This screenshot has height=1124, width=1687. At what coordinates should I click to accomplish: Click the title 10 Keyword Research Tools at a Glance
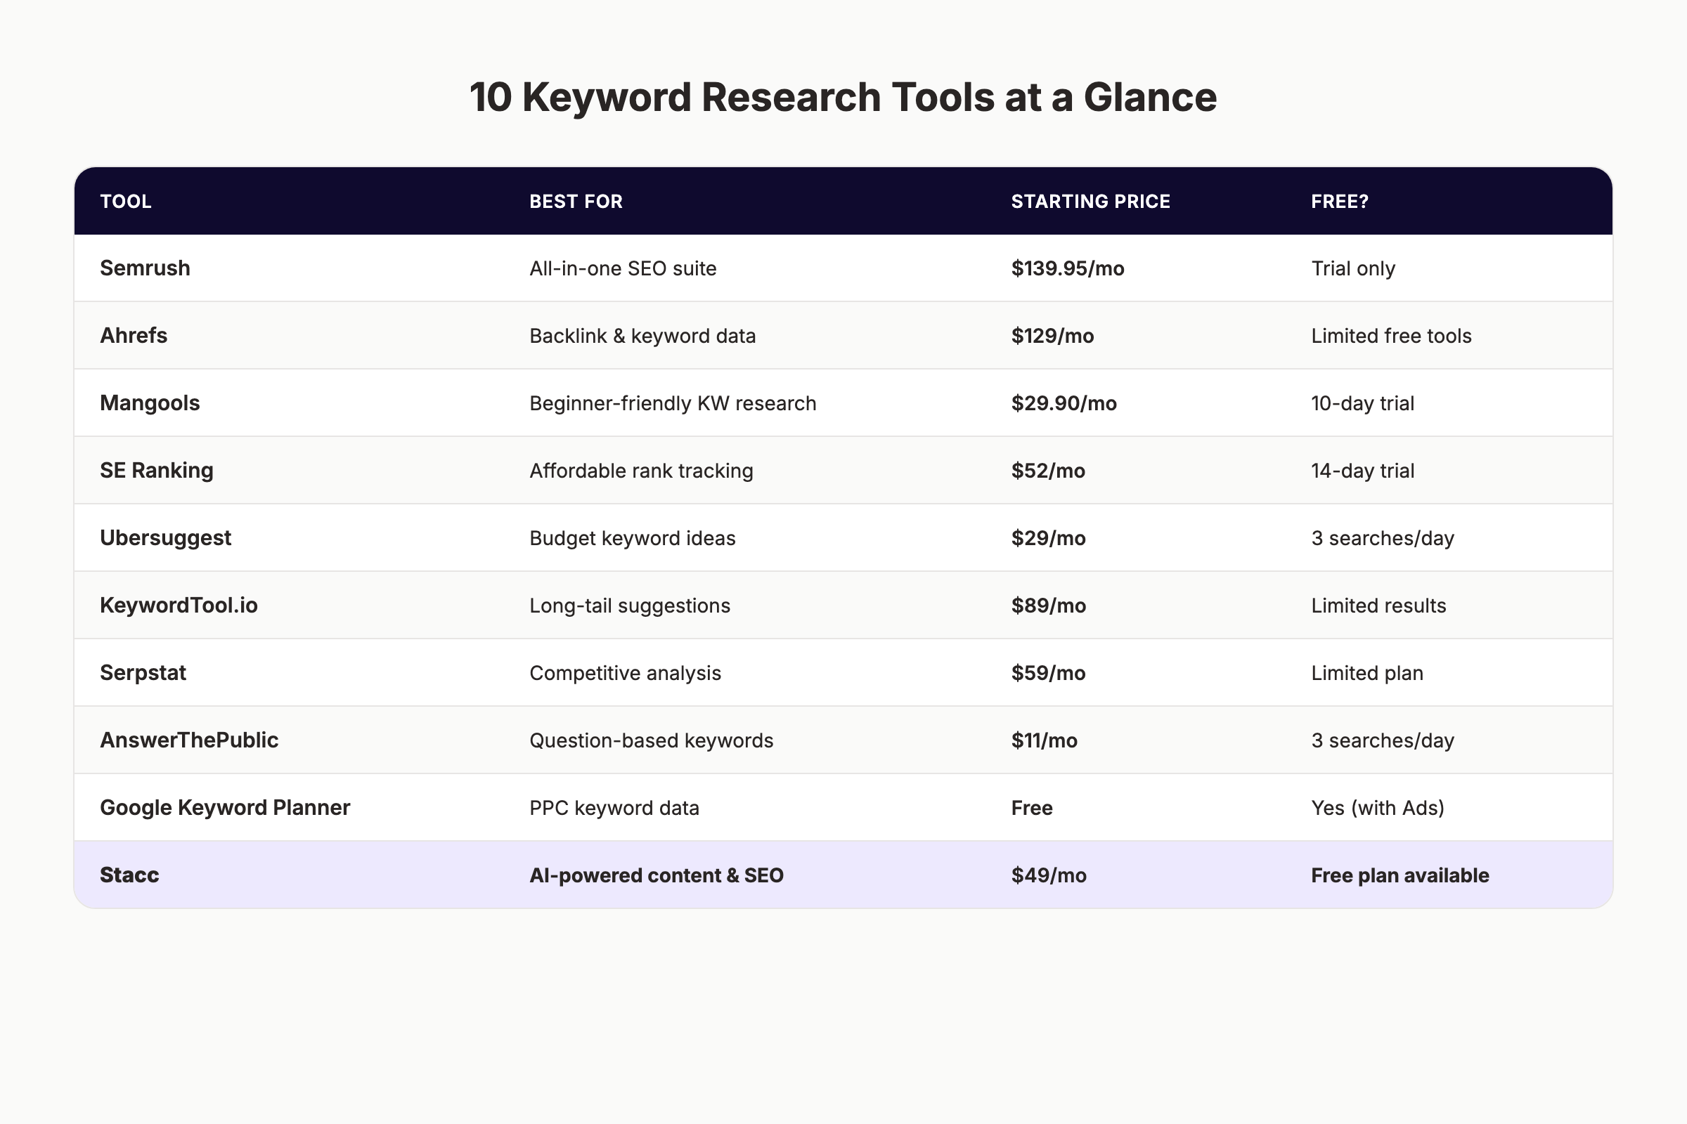point(843,97)
